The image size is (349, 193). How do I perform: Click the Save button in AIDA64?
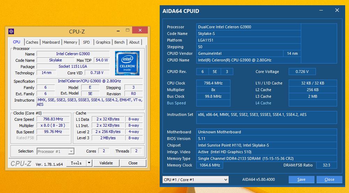pos(301,179)
